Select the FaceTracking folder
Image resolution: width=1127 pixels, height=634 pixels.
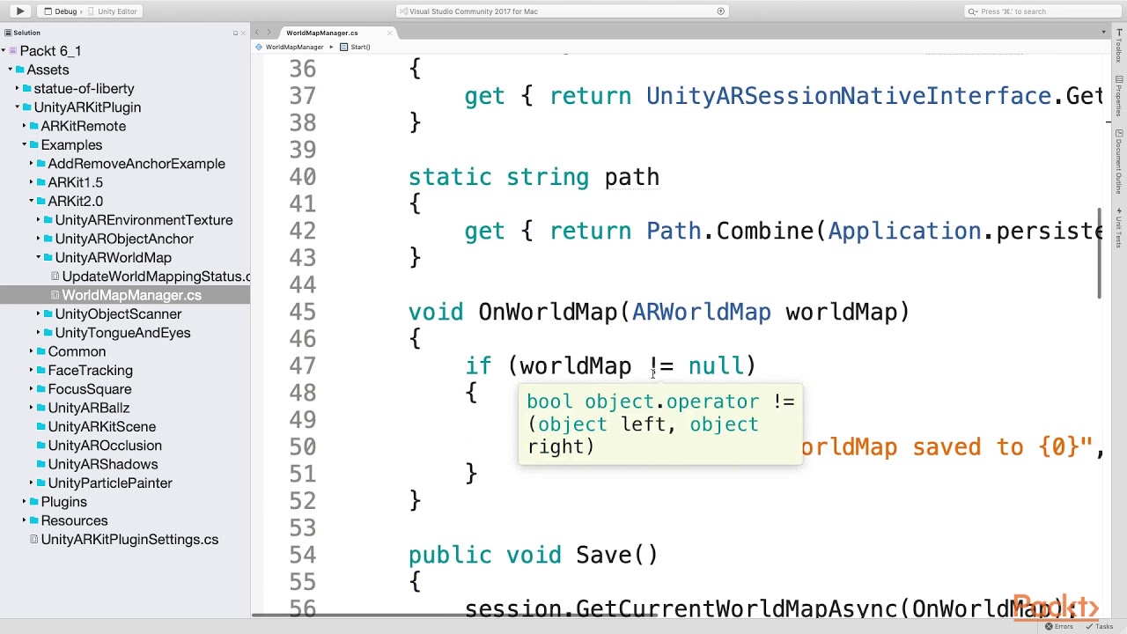pyautogui.click(x=90, y=370)
